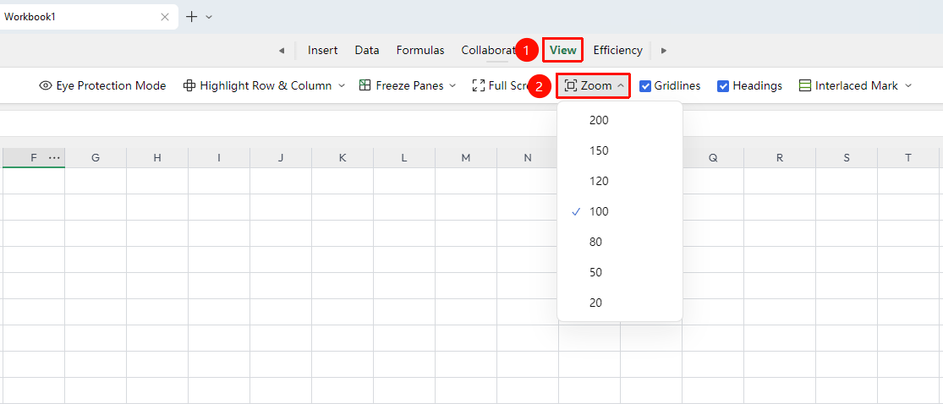Select column Q header
The image size is (943, 404).
[x=713, y=158]
